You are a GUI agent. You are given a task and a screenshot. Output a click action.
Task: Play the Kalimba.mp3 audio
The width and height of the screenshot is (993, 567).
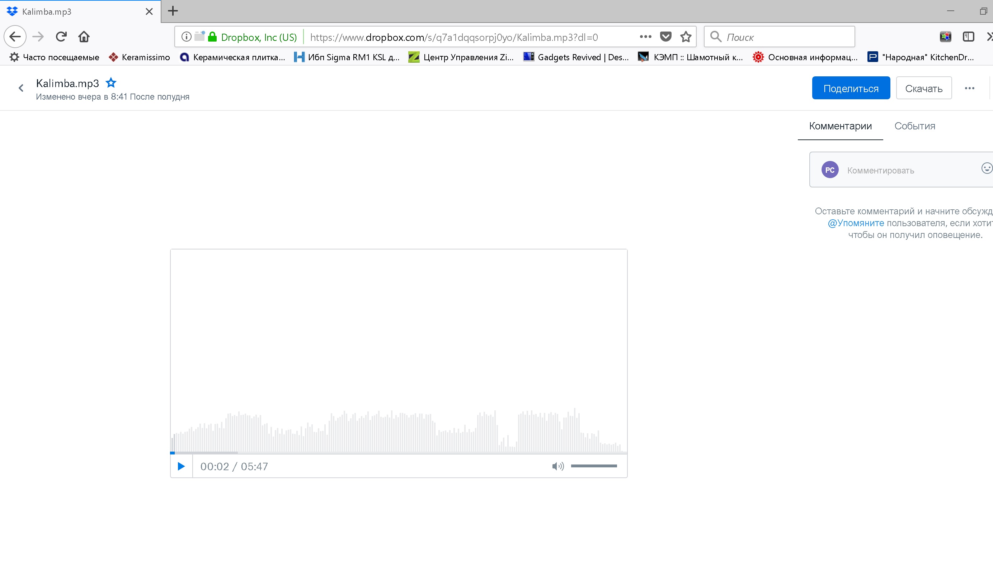pos(181,466)
